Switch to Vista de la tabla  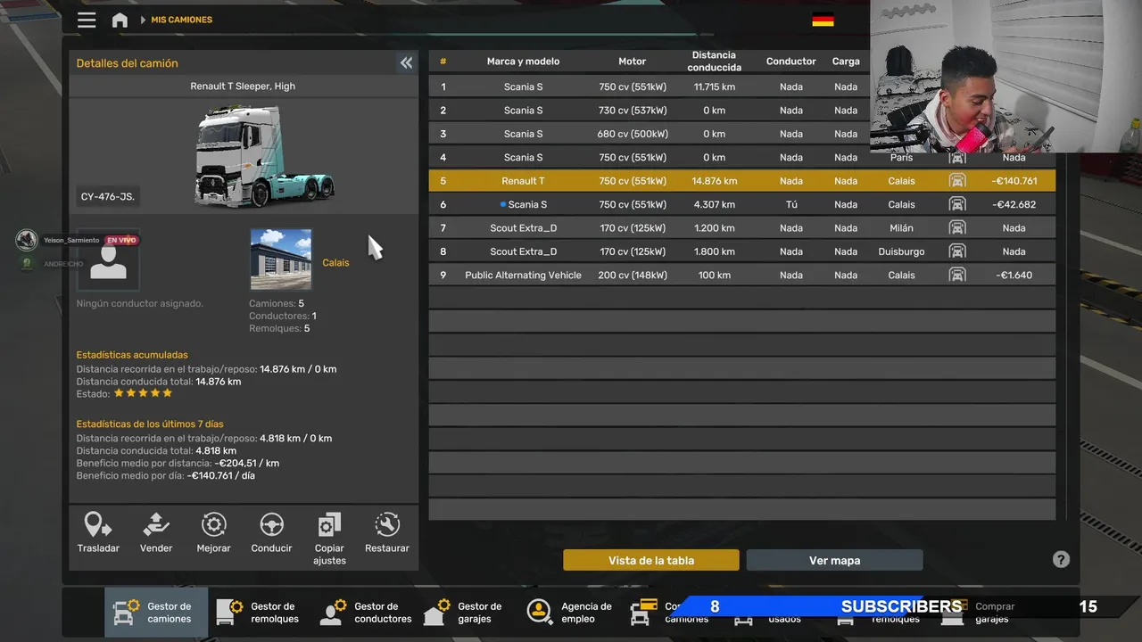tap(651, 560)
